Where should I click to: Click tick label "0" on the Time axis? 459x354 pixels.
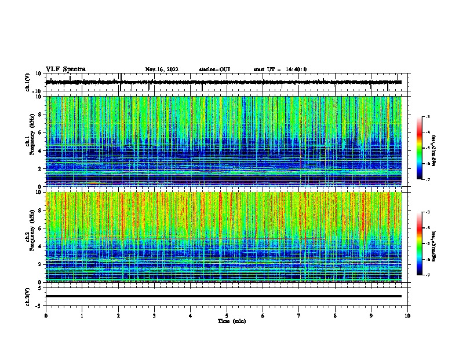click(46, 316)
